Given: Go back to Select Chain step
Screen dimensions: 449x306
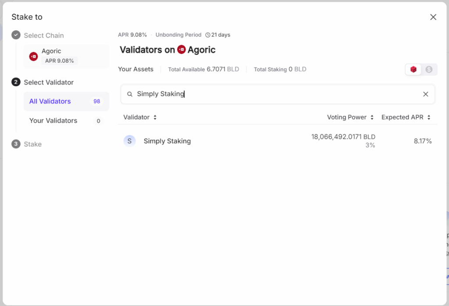Looking at the screenshot, I should 44,35.
